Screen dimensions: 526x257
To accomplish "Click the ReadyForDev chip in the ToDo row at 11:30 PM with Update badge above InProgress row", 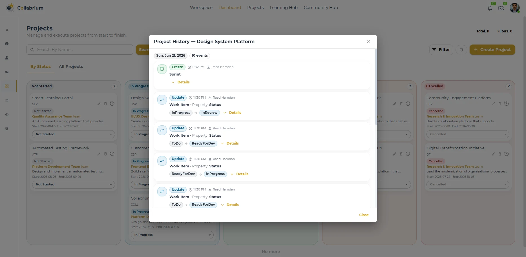I will (x=203, y=143).
